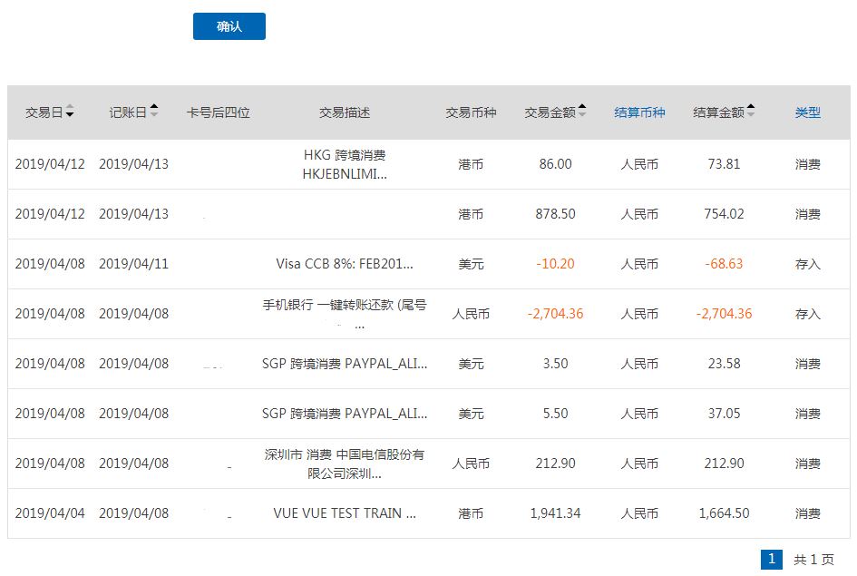The image size is (857, 576).
Task: Sort by 交易日 using its arrow icon
Action: [x=70, y=112]
